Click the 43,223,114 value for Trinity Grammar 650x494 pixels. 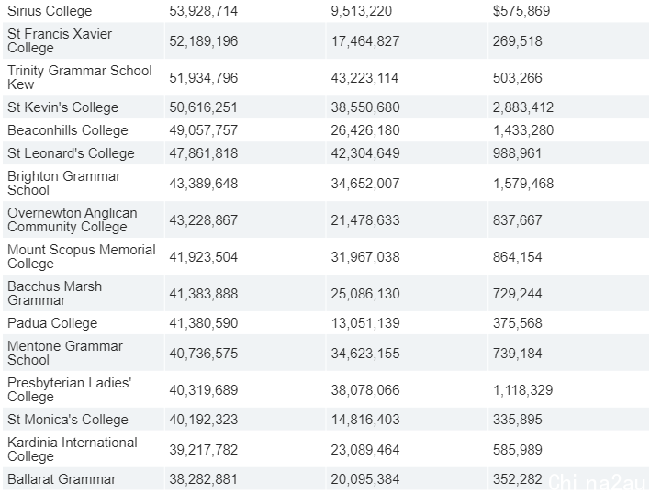364,78
